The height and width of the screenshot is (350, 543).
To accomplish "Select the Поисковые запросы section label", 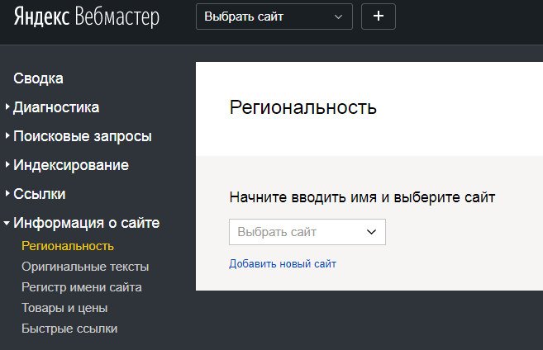I will (x=83, y=136).
